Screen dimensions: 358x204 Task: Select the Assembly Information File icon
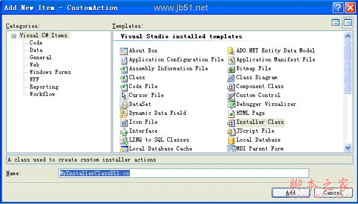click(124, 69)
